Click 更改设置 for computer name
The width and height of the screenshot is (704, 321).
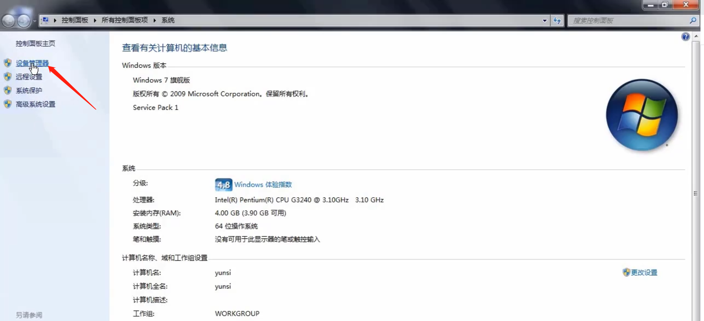point(644,272)
